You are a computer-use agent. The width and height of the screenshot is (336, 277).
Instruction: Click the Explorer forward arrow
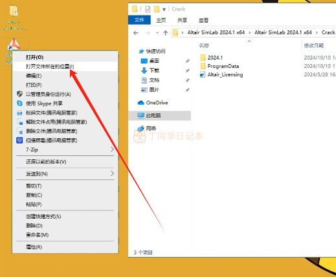[148, 33]
